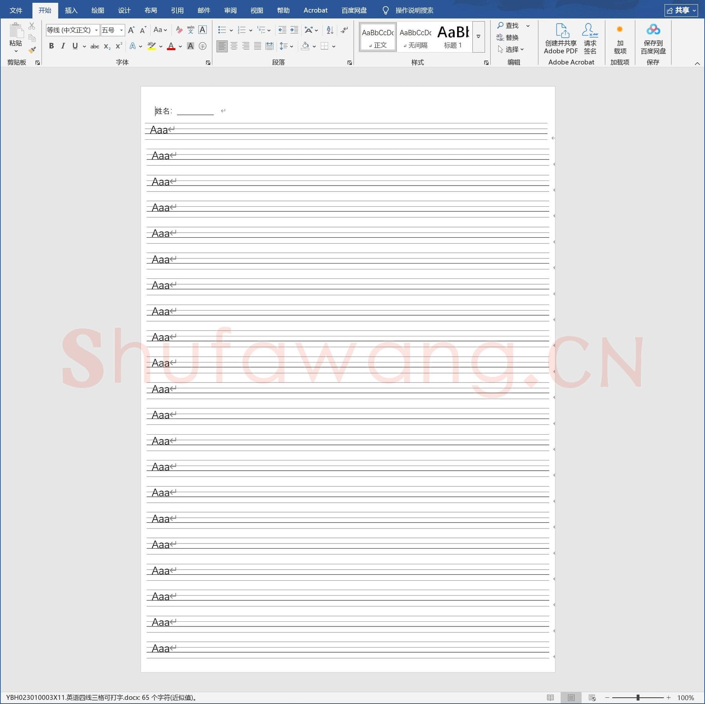Open the font color dropdown arrow
This screenshot has width=705, height=704.
tap(180, 46)
